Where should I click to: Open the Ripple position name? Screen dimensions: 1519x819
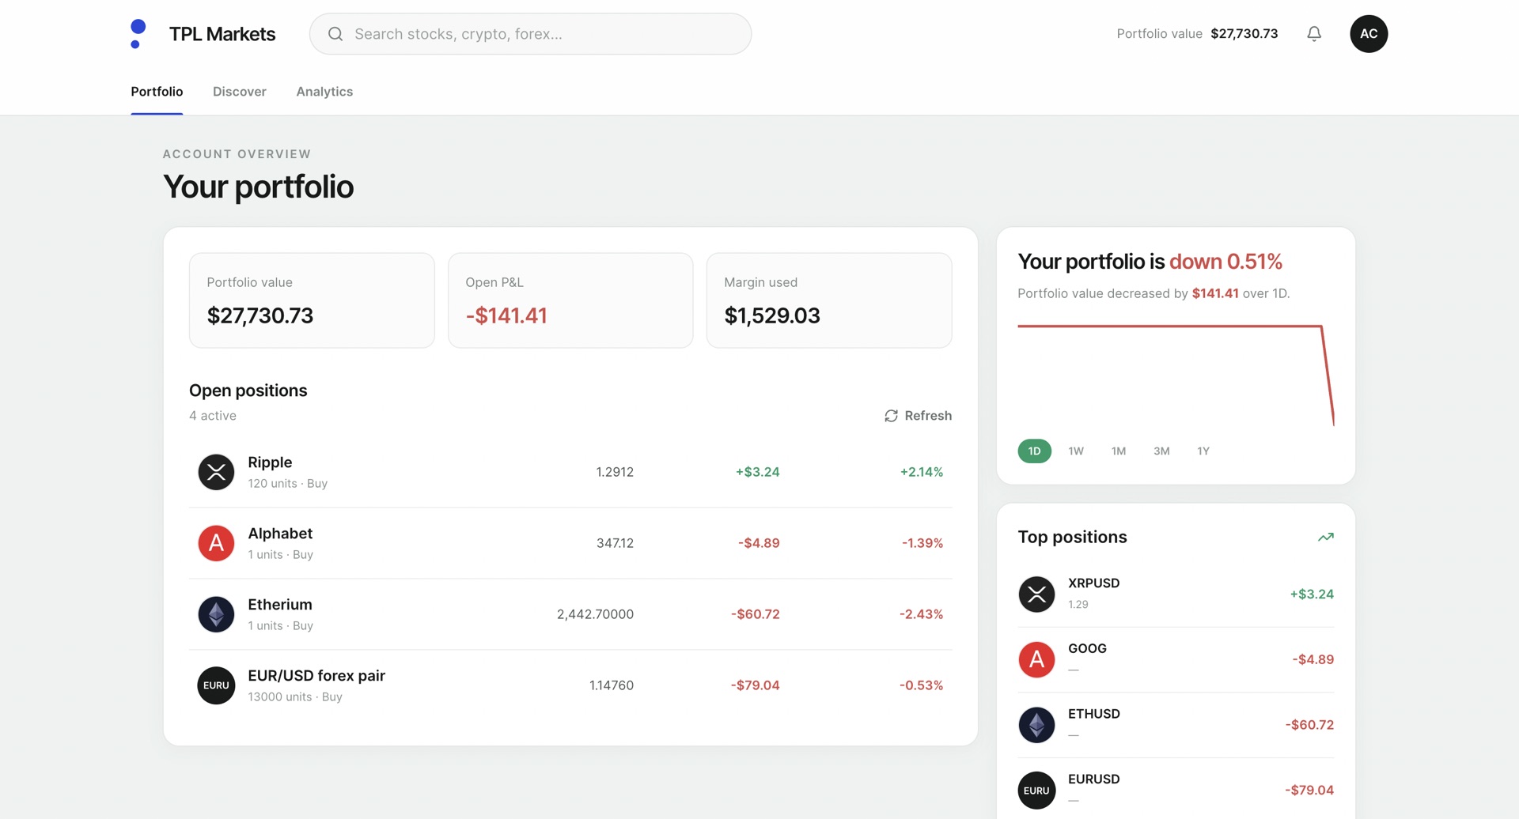[270, 462]
